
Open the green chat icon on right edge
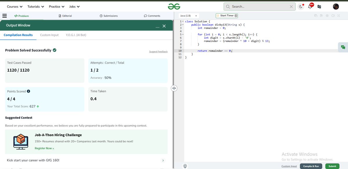[x=343, y=47]
